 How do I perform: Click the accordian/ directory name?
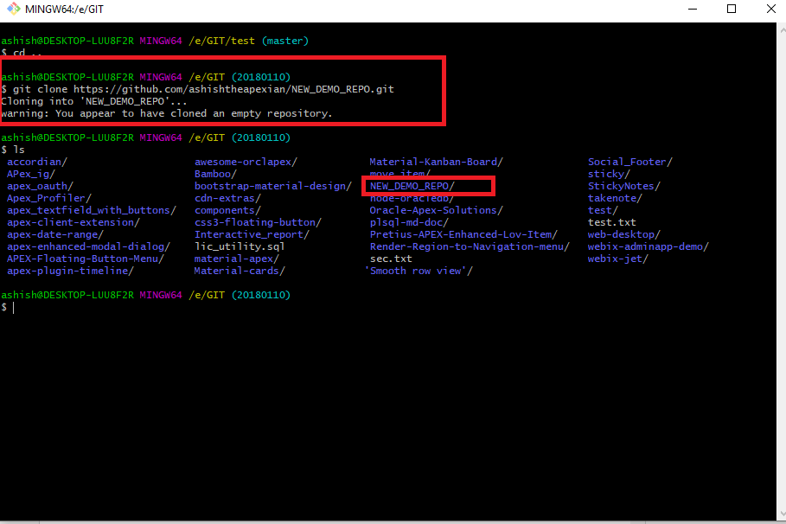click(37, 162)
